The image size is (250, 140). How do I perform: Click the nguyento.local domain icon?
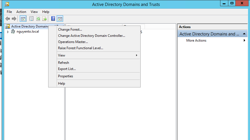tap(13, 31)
